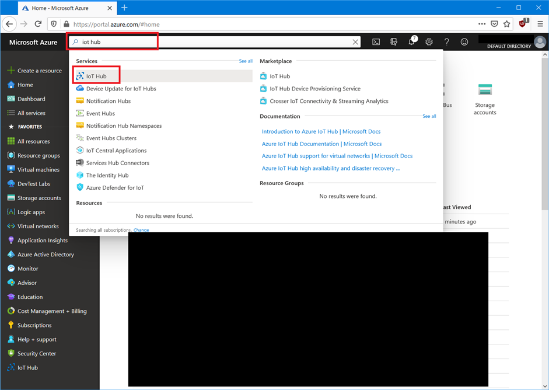
Task: Open the portal settings gear
Action: pos(429,42)
